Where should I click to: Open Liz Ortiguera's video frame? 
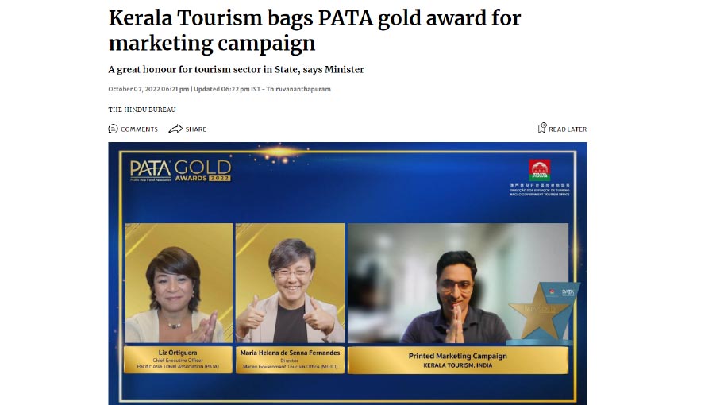(x=179, y=283)
